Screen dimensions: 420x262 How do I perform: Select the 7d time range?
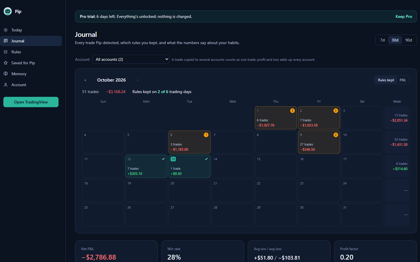382,40
